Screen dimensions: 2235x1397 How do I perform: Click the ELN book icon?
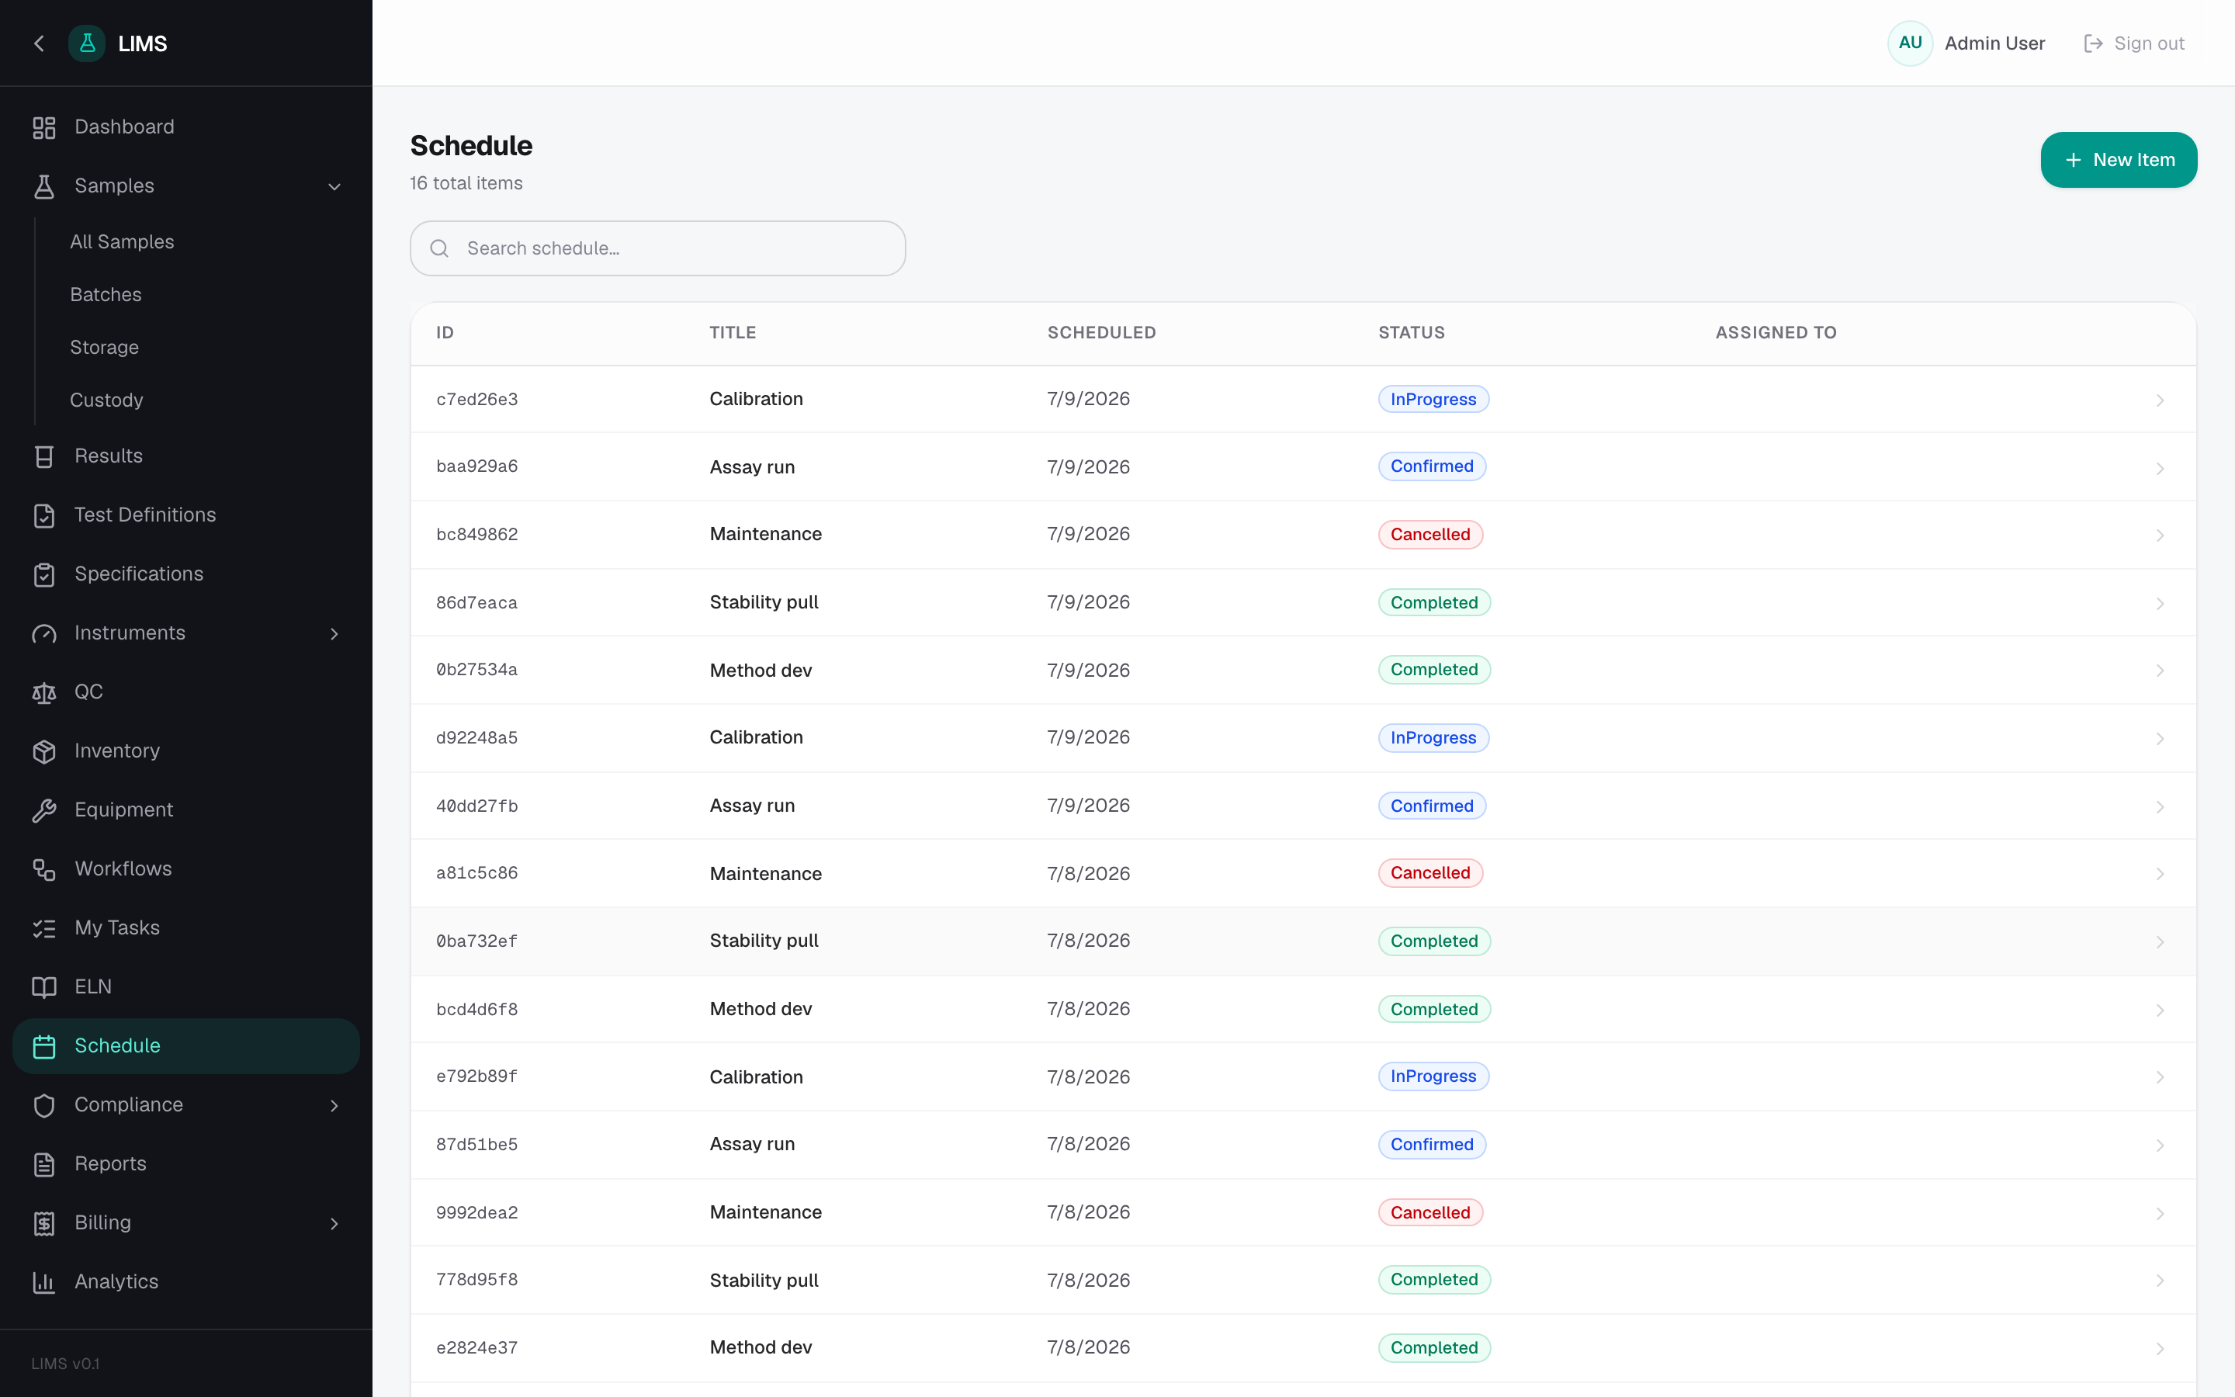[44, 988]
